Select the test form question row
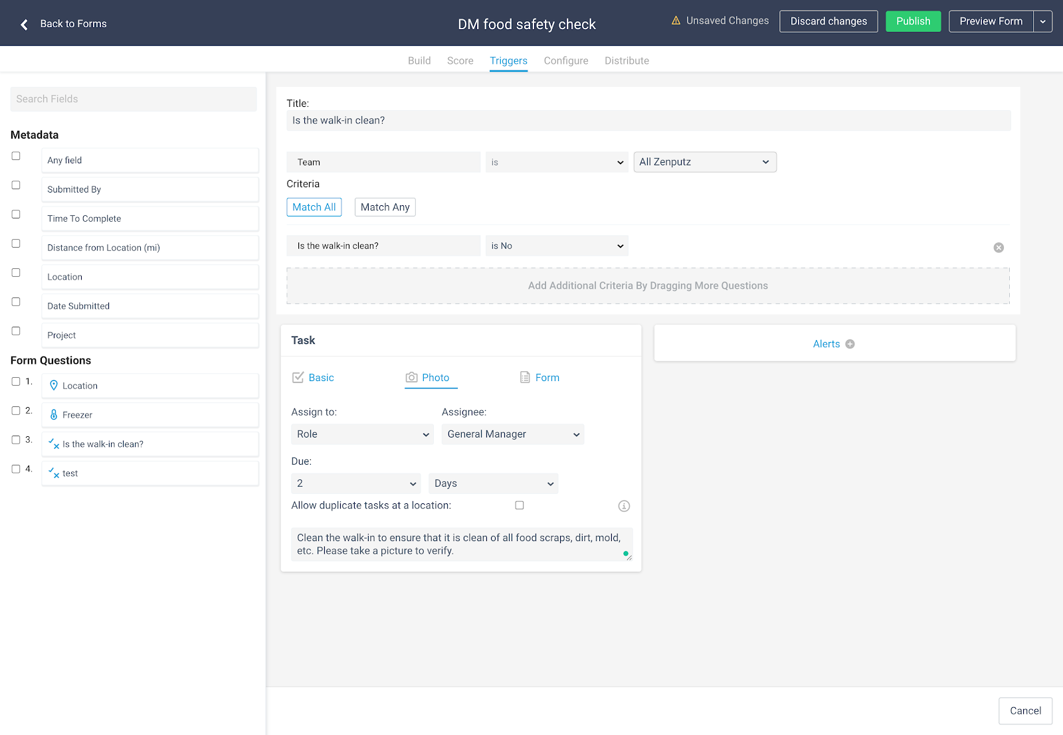1063x735 pixels. (x=150, y=473)
